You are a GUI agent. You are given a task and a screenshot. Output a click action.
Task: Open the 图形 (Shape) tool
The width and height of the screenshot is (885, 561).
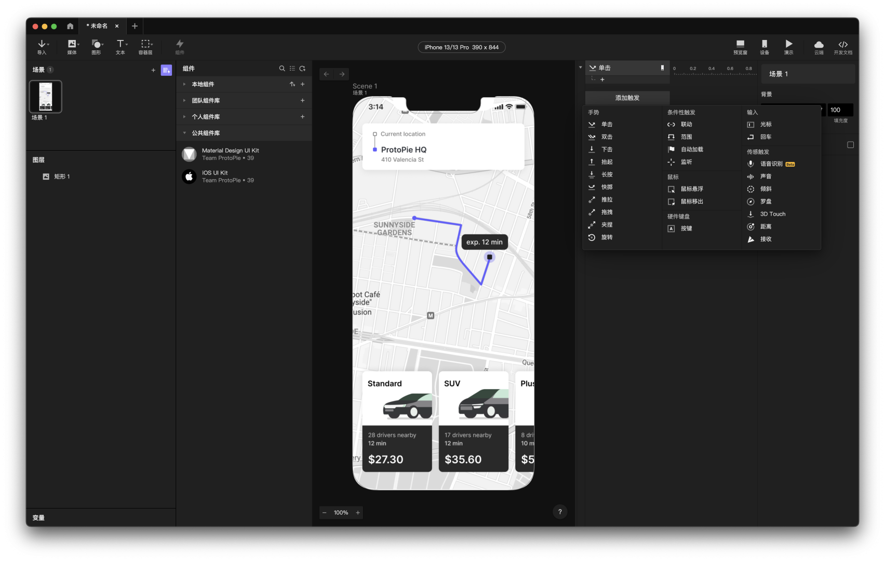[97, 47]
